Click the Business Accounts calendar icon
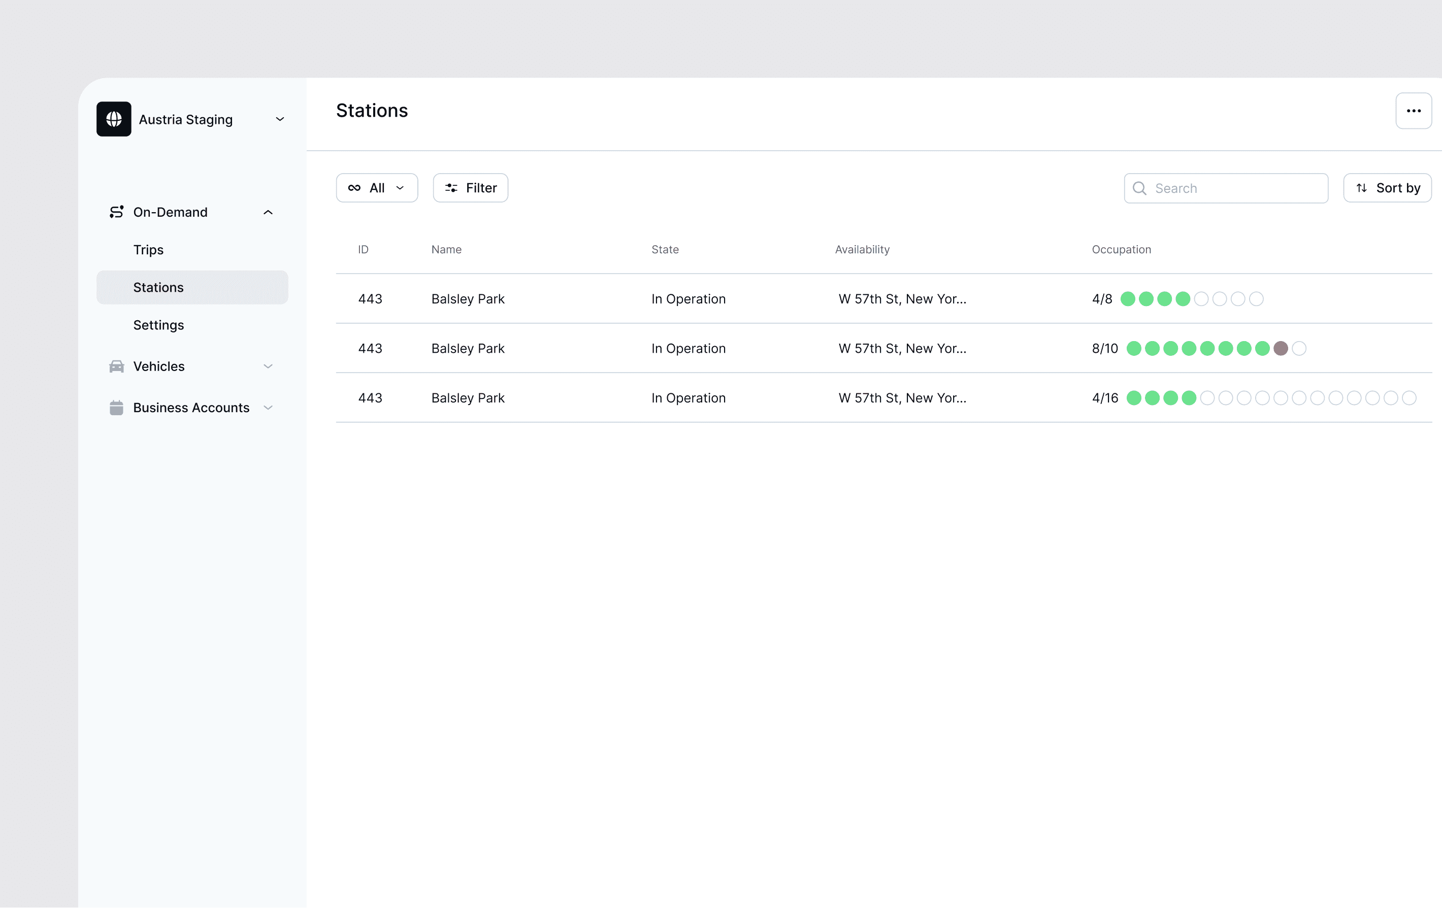 [x=116, y=408]
